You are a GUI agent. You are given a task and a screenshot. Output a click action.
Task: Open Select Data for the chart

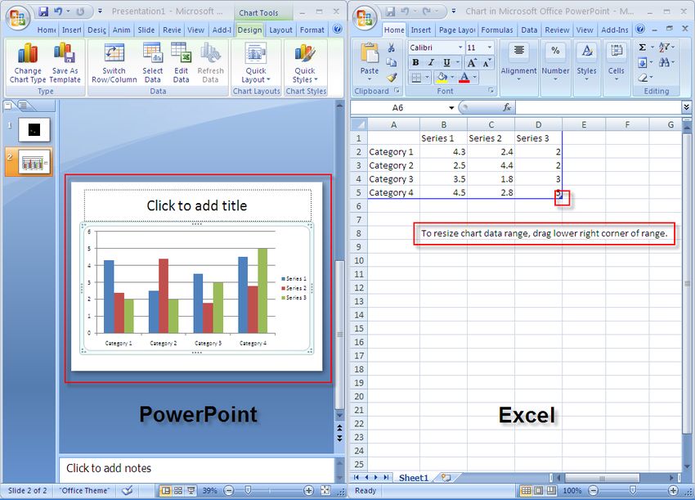click(152, 64)
